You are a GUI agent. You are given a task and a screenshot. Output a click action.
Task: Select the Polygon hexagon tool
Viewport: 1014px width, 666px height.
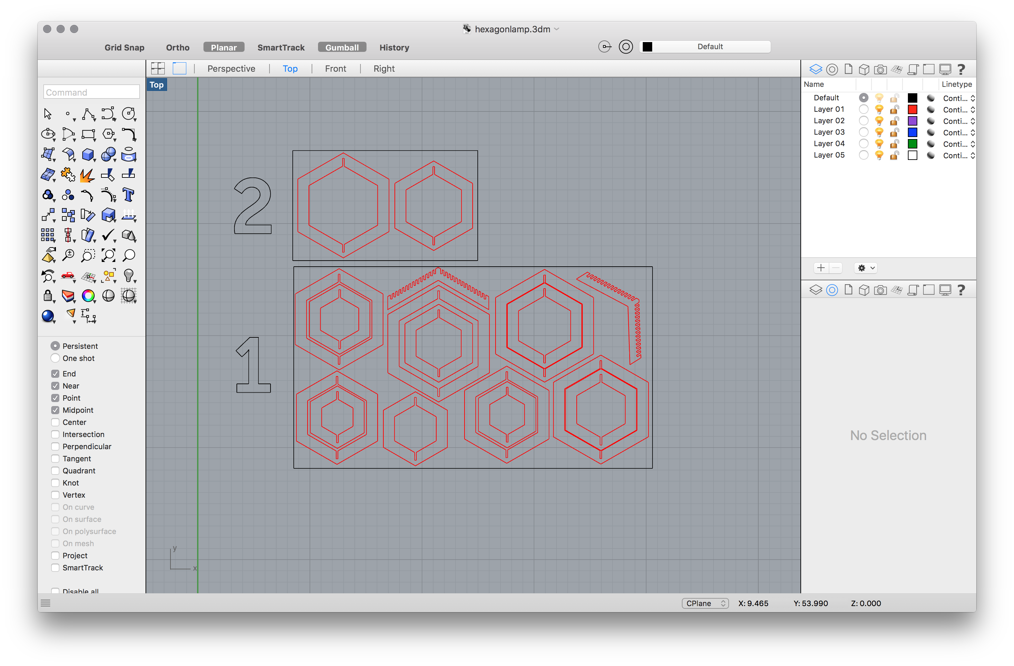pyautogui.click(x=108, y=134)
